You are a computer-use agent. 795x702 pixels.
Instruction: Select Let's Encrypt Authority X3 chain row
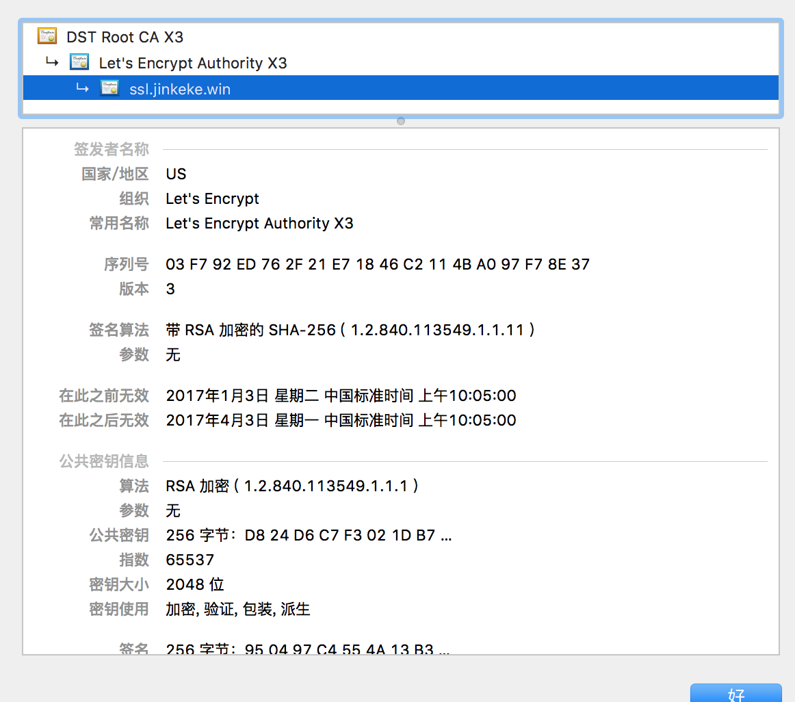point(400,62)
